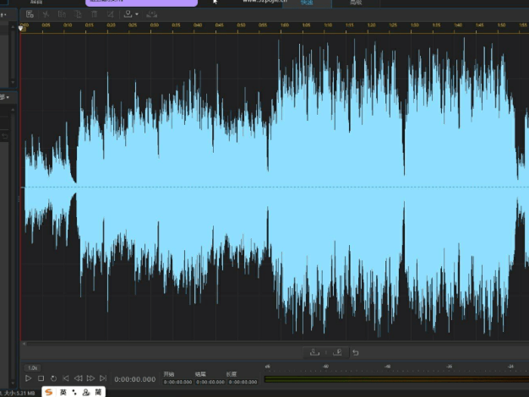Toggle the 简 simplified Chinese mode
This screenshot has height=397, width=529.
click(x=98, y=392)
